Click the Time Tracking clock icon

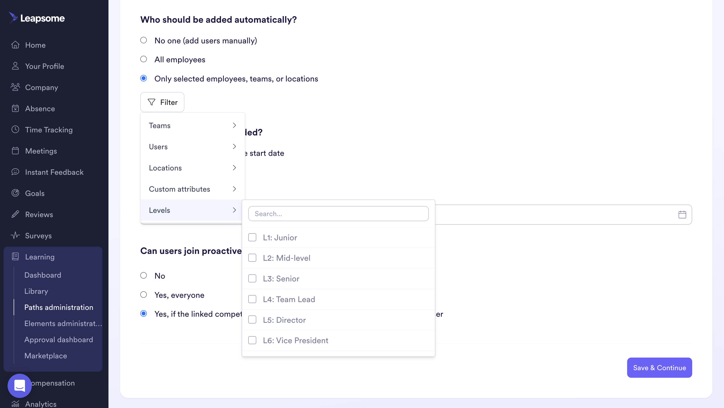tap(15, 130)
